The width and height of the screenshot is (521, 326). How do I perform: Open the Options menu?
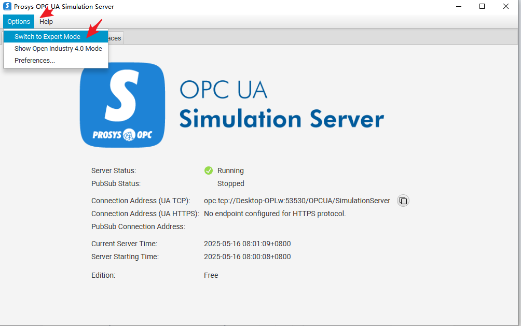[x=19, y=22]
